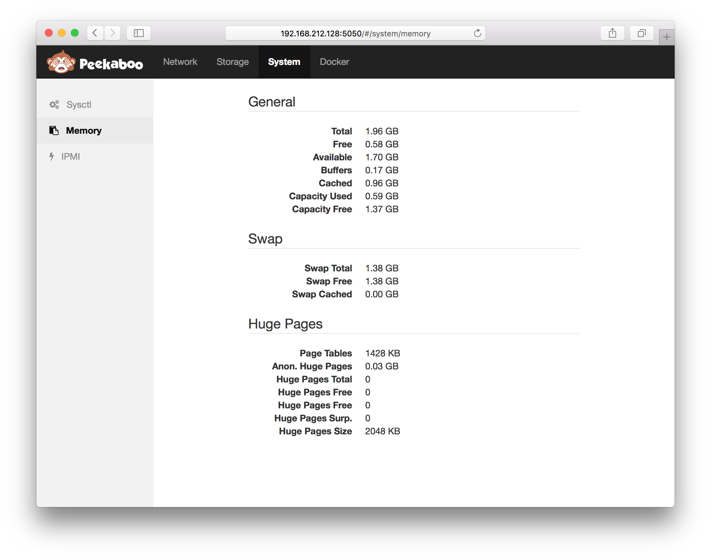711x559 pixels.
Task: Select the System tab
Action: (284, 62)
